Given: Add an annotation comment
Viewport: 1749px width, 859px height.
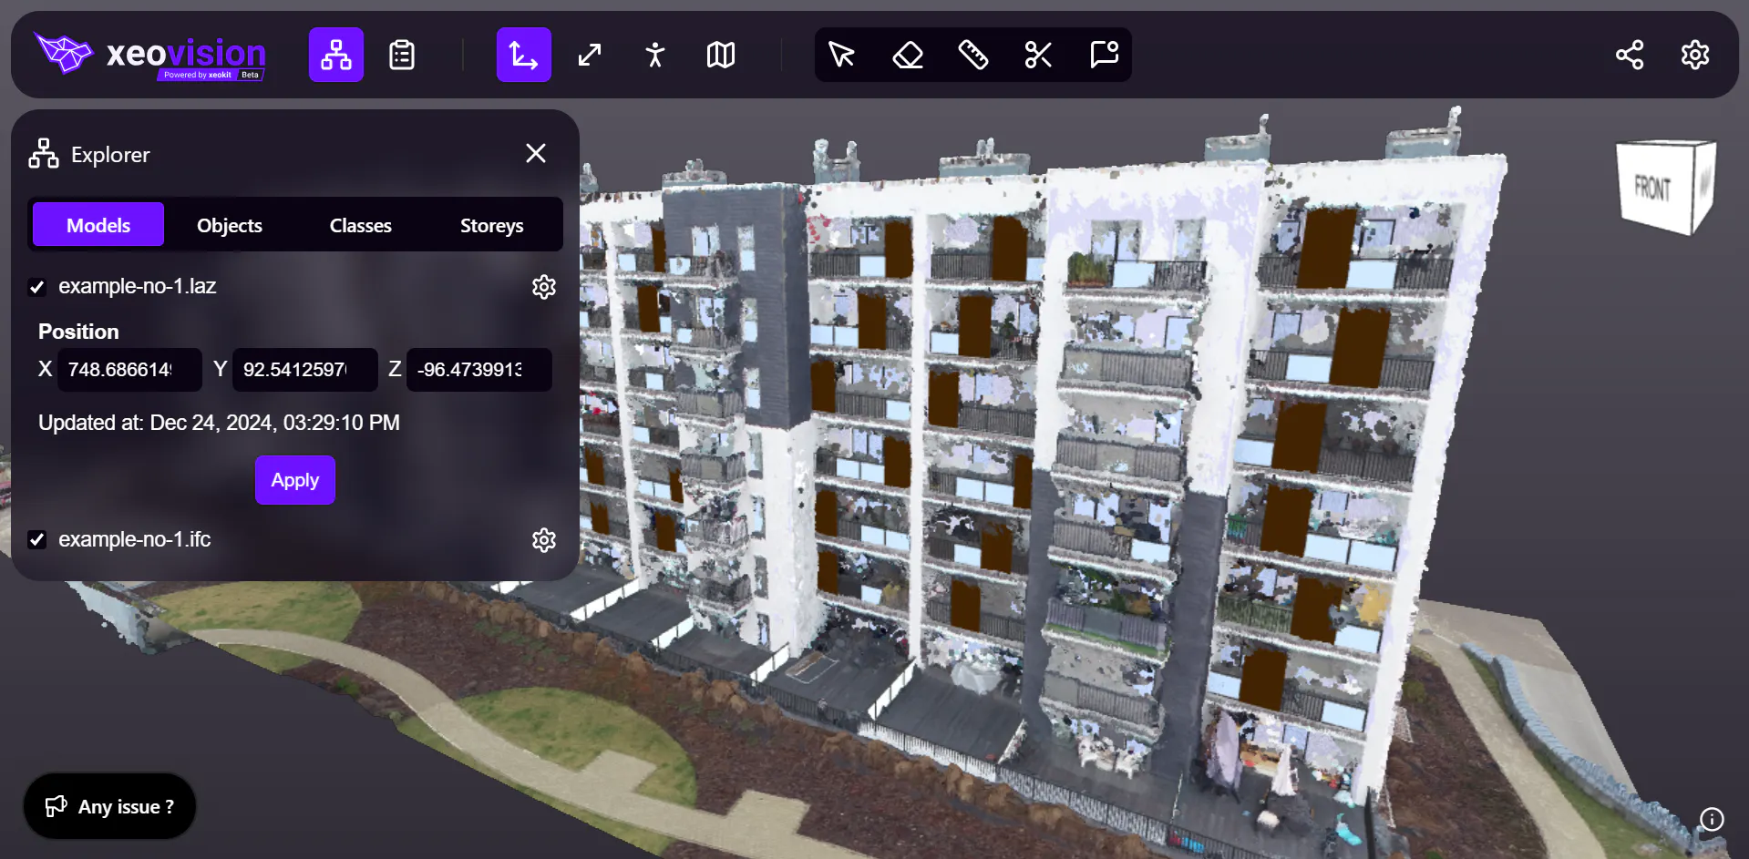Looking at the screenshot, I should coord(1105,55).
